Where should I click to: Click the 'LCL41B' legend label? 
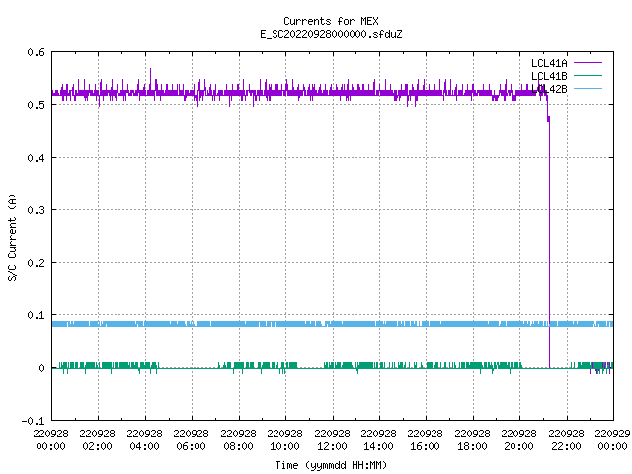coord(549,76)
